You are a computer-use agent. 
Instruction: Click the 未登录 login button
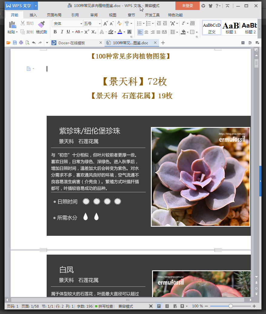coord(187,5)
